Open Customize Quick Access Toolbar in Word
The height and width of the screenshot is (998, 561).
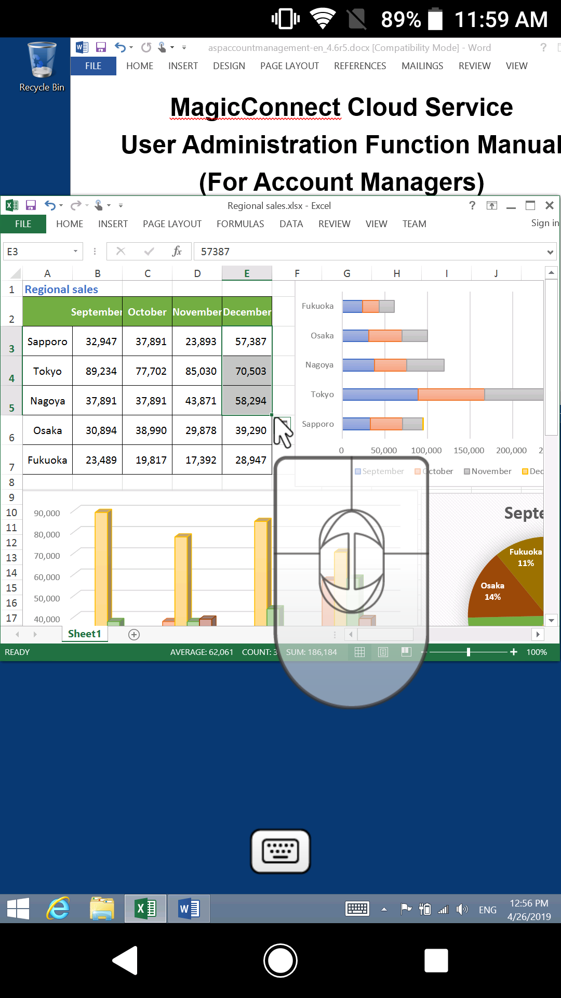tap(184, 48)
